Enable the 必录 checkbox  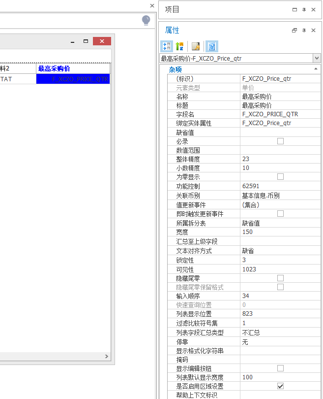(280, 141)
